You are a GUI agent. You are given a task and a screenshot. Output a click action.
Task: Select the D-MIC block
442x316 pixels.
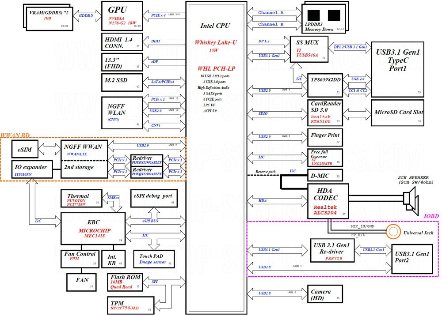(x=325, y=175)
